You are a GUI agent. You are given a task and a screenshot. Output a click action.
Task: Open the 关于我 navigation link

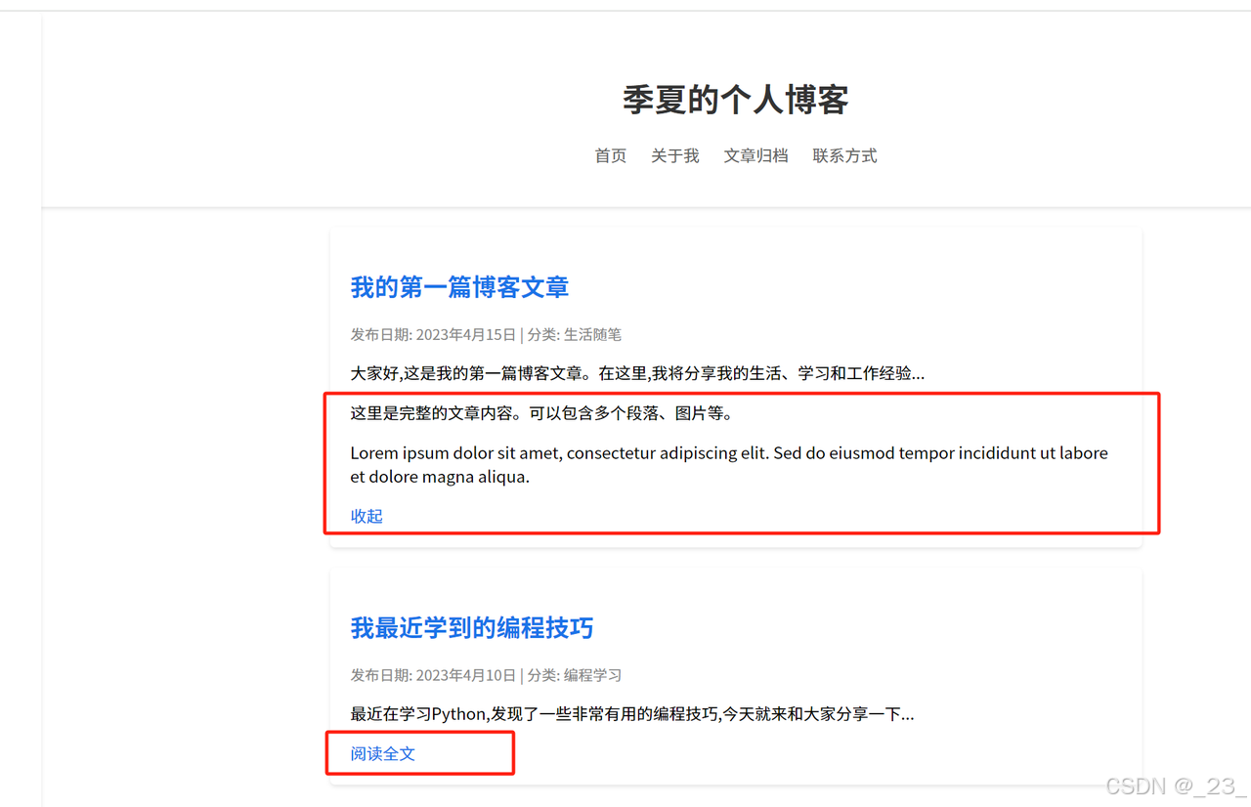[x=674, y=155]
